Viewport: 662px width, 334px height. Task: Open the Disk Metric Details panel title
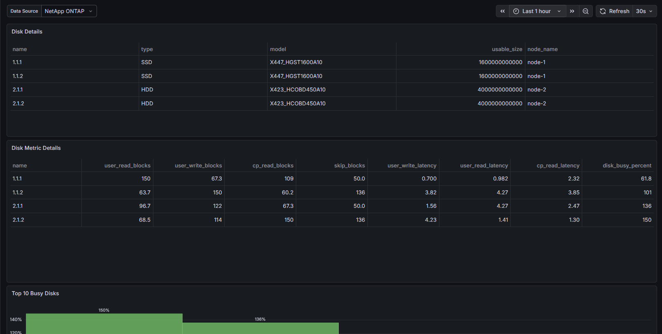(x=36, y=148)
